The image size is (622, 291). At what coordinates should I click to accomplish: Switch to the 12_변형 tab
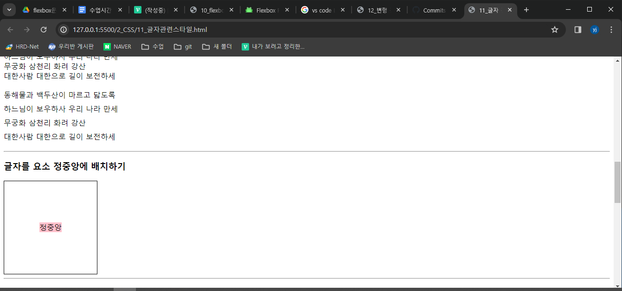pos(379,9)
